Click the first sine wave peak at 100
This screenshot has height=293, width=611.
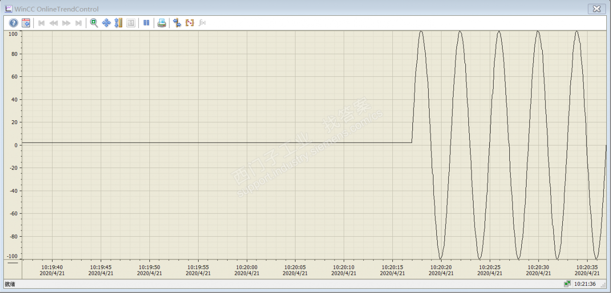coord(421,32)
